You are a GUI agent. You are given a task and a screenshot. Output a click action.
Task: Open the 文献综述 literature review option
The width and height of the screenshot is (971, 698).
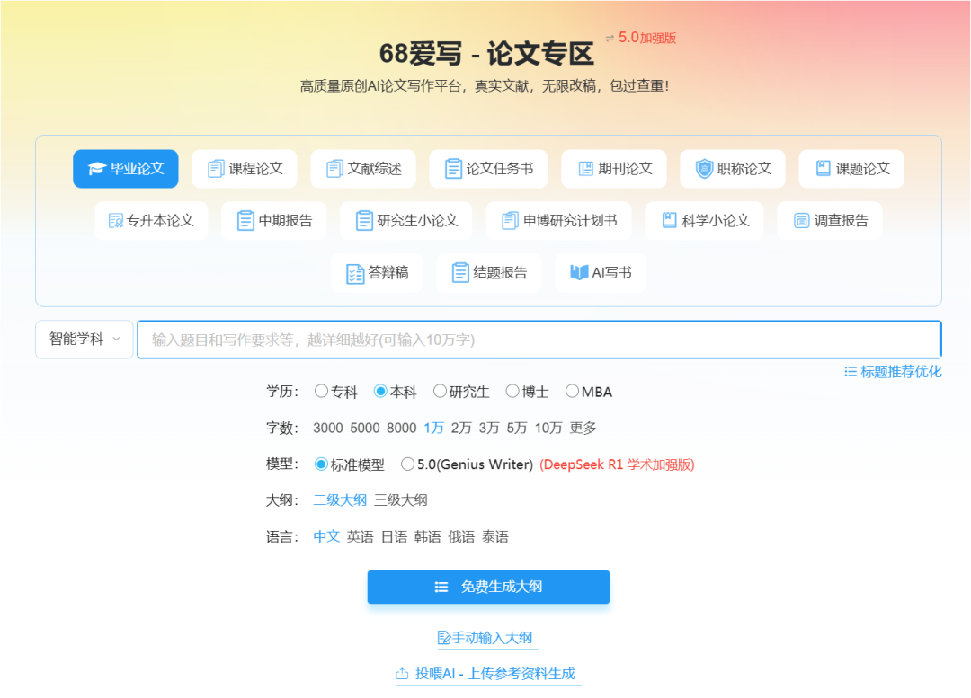(x=363, y=168)
